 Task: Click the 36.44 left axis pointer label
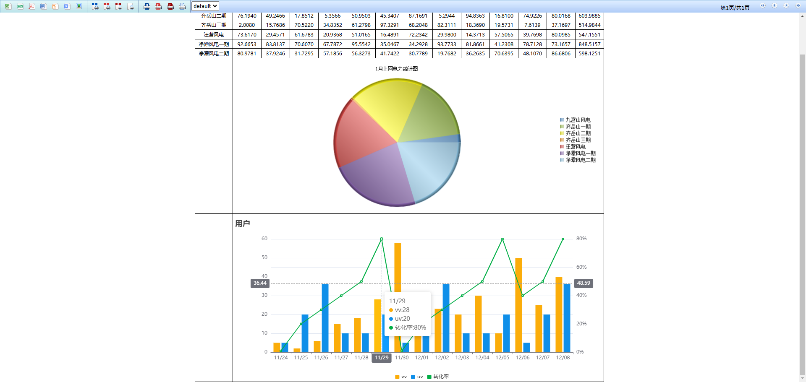260,283
